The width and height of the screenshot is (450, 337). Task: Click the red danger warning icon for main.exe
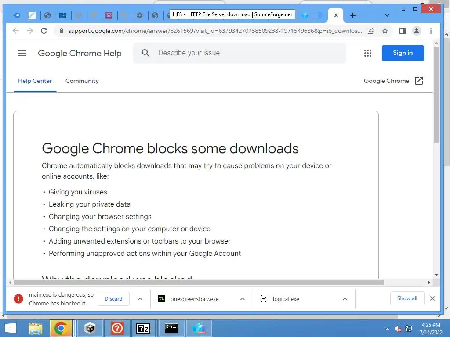(18, 298)
